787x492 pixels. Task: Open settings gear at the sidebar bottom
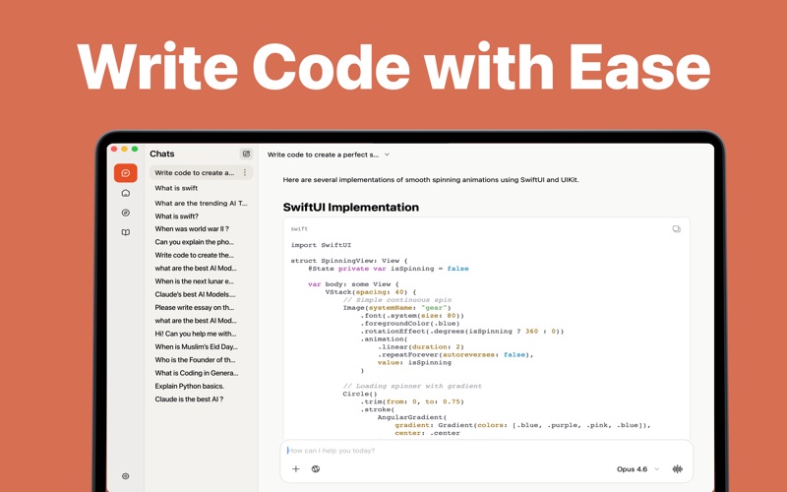tap(126, 476)
